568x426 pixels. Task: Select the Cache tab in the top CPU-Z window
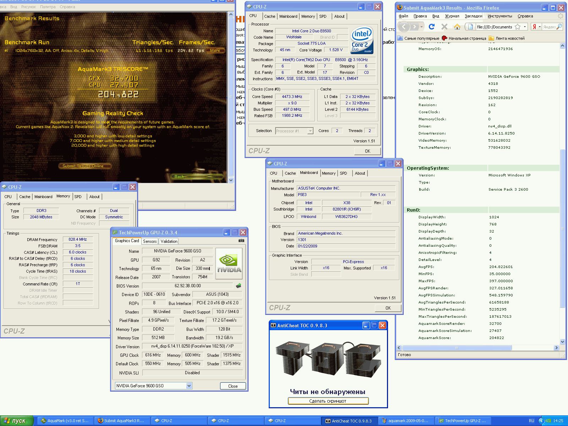point(269,16)
